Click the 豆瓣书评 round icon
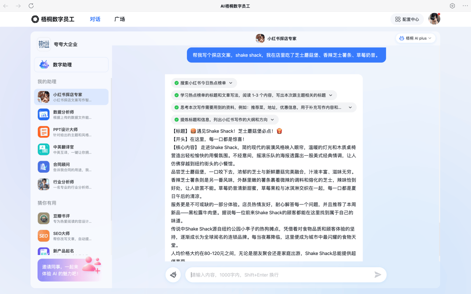The width and height of the screenshot is (471, 294). point(43,218)
